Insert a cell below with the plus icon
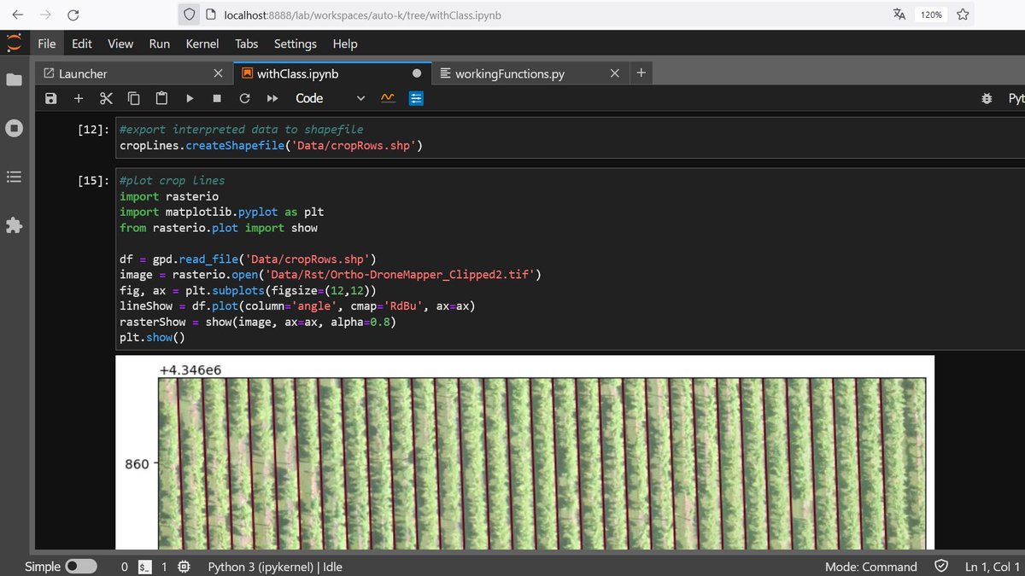 click(79, 98)
